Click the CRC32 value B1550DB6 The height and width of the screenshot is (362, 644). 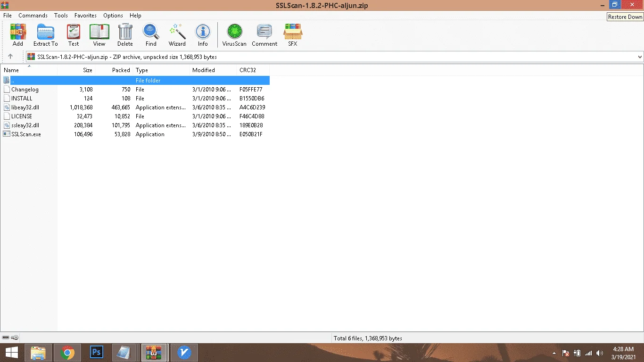[x=252, y=99]
